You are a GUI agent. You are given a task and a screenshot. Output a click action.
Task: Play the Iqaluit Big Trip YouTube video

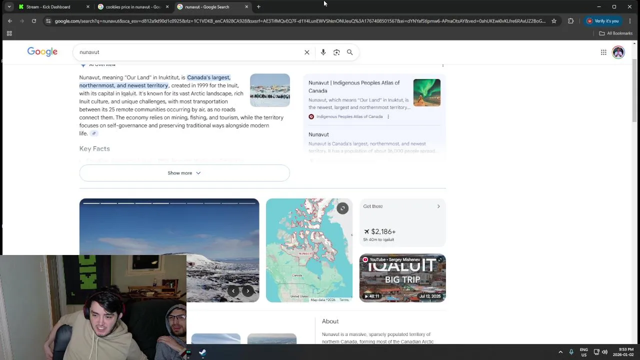402,278
